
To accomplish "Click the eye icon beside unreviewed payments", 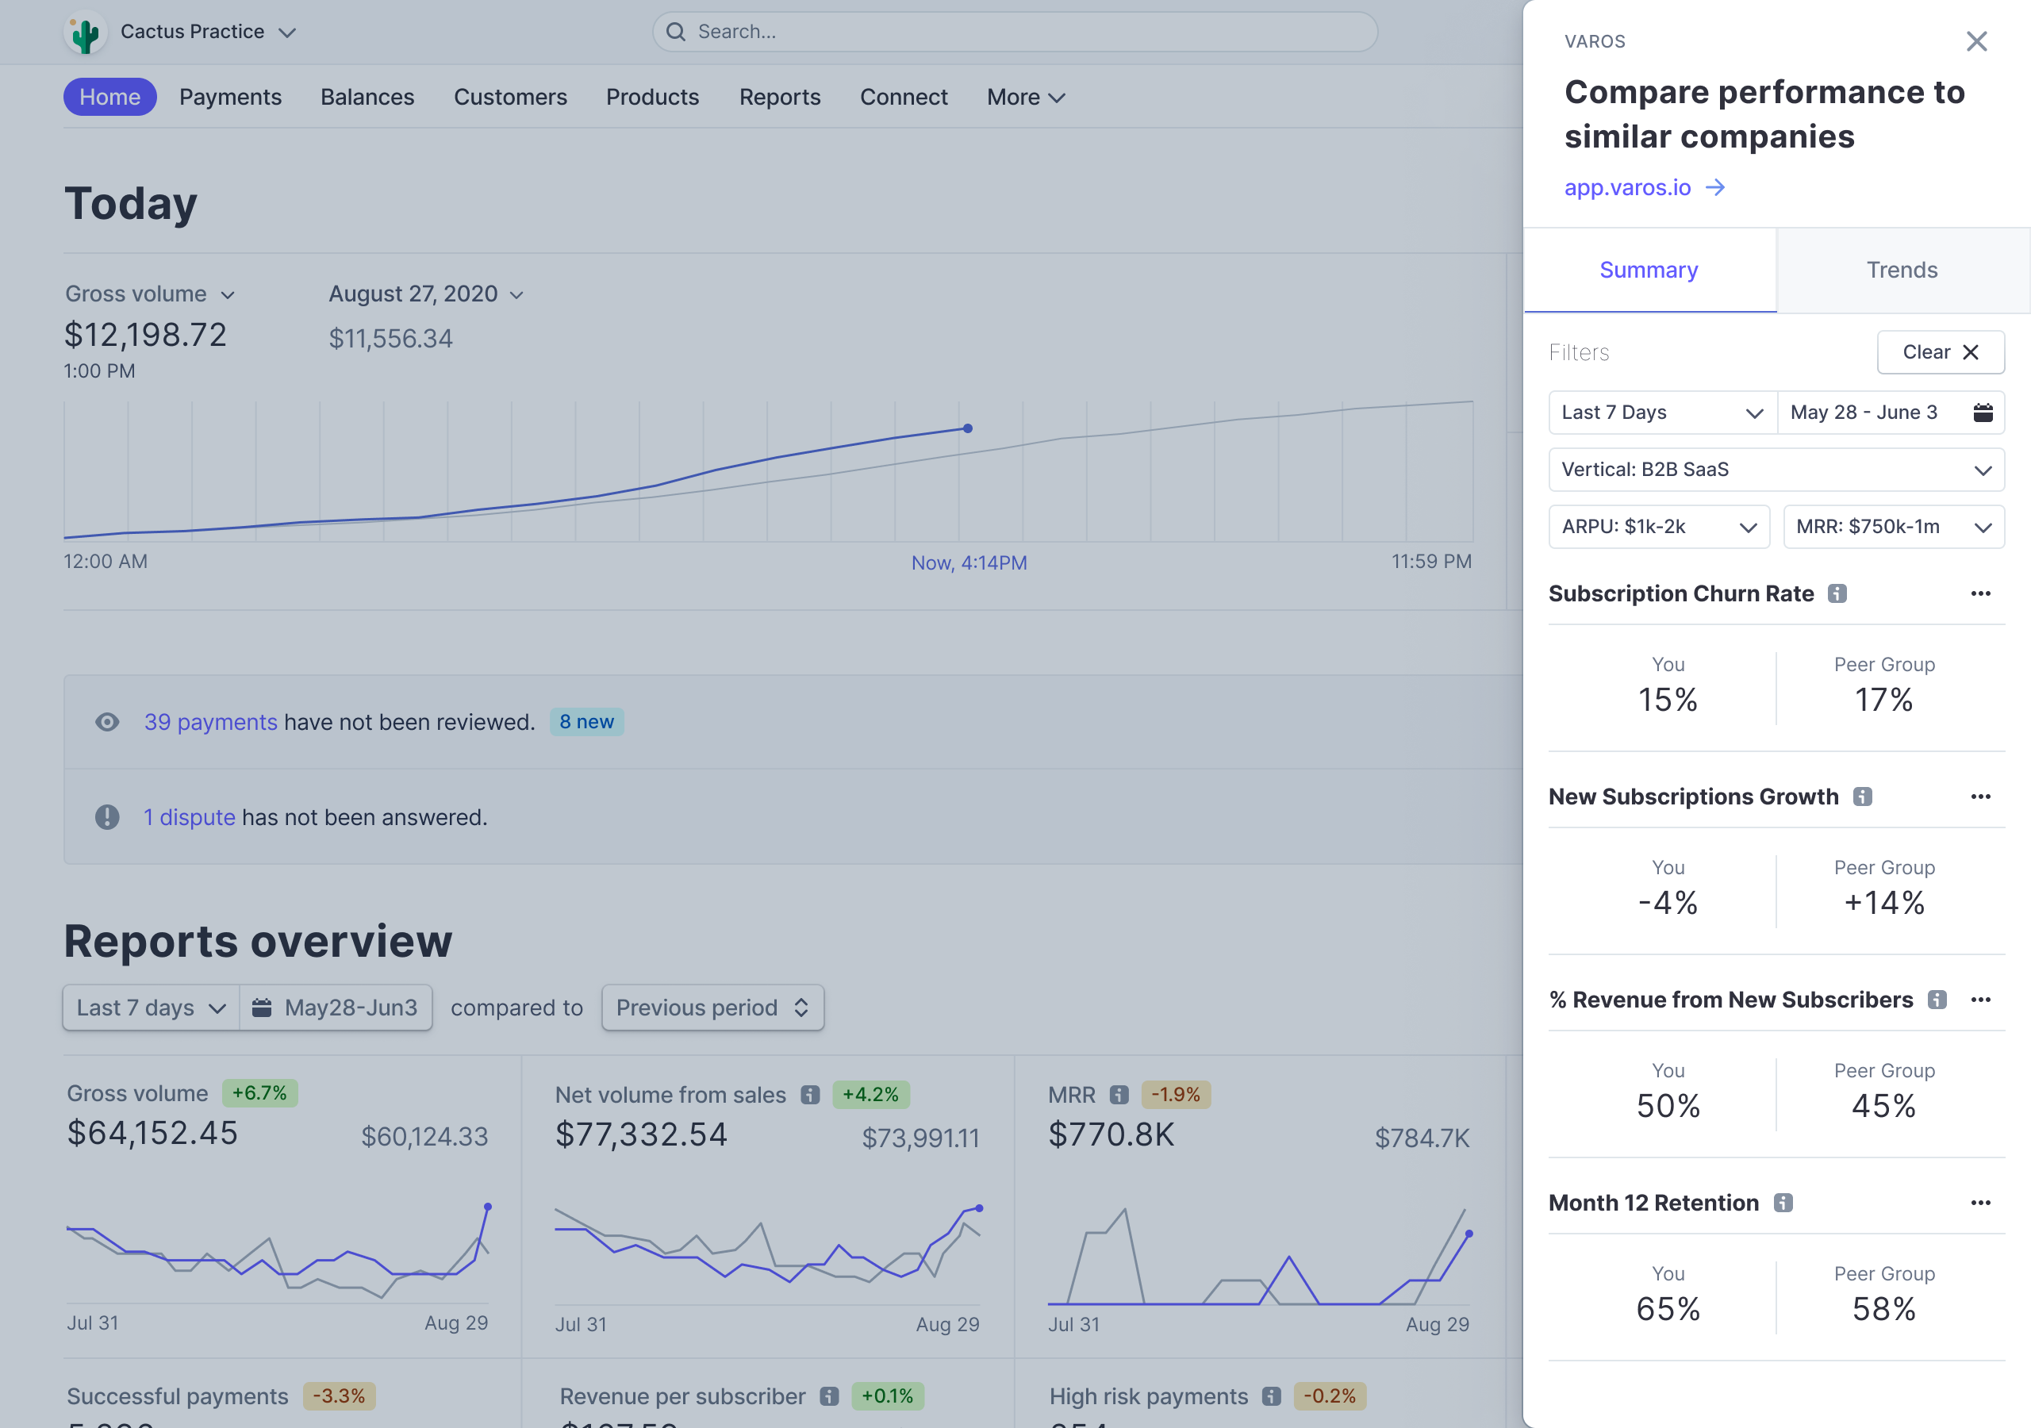I will (107, 722).
